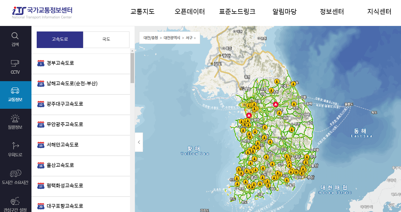The height and width of the screenshot is (212, 401).
Task: Switch to the 국도 national road tab
Action: click(106, 39)
